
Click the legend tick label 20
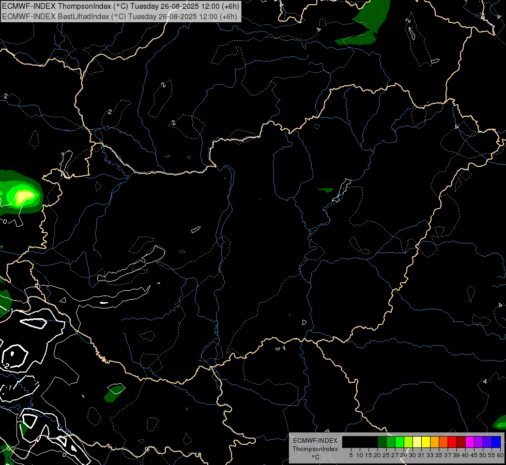tap(377, 455)
